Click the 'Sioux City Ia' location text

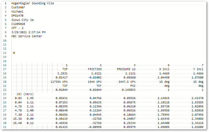[22, 20]
